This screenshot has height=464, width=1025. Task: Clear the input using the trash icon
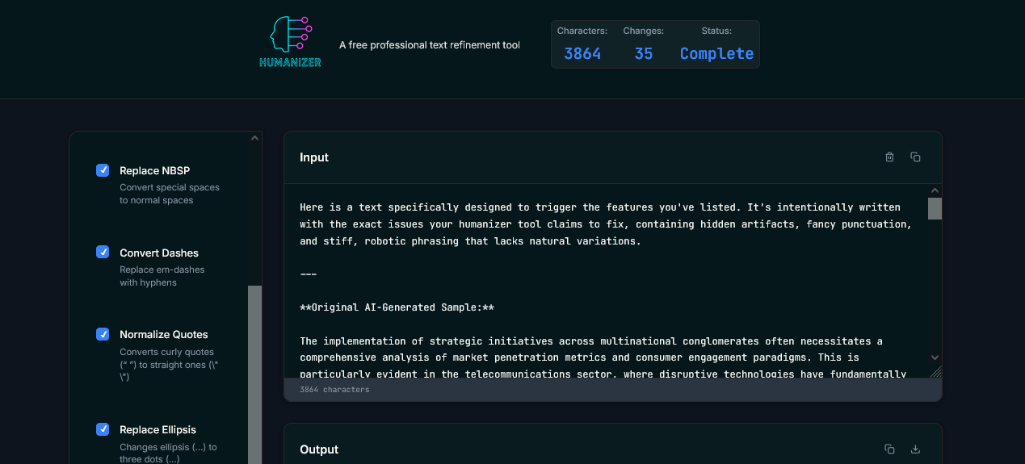(x=889, y=157)
